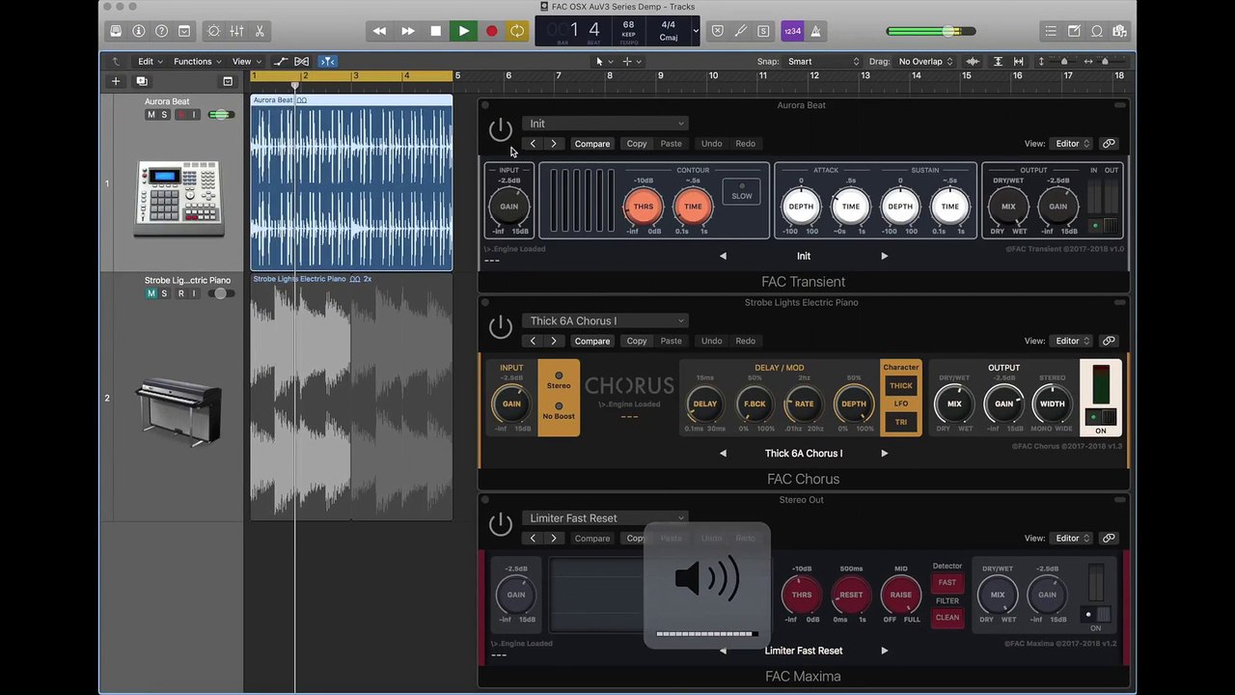Toggle the Flex show/hide icon
1235x695 pixels.
point(302,61)
